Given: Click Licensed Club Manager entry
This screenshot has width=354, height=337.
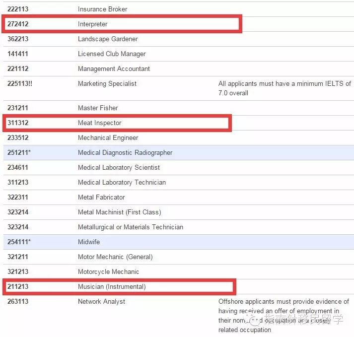Looking at the screenshot, I should (112, 54).
